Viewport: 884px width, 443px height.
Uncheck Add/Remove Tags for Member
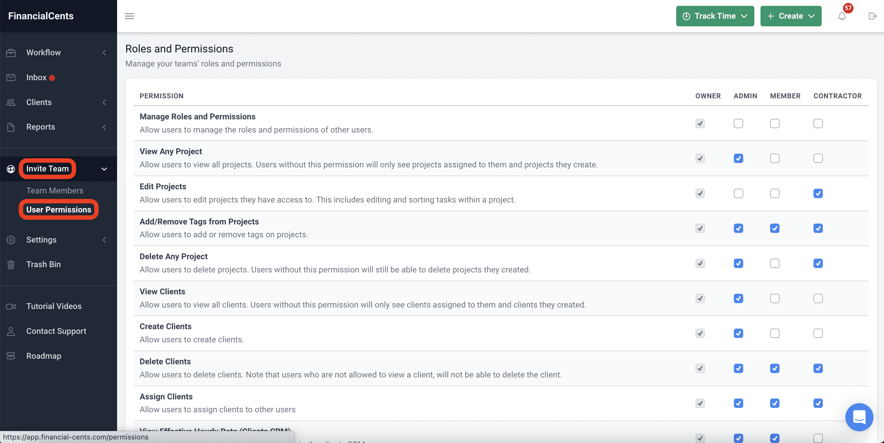tap(775, 229)
